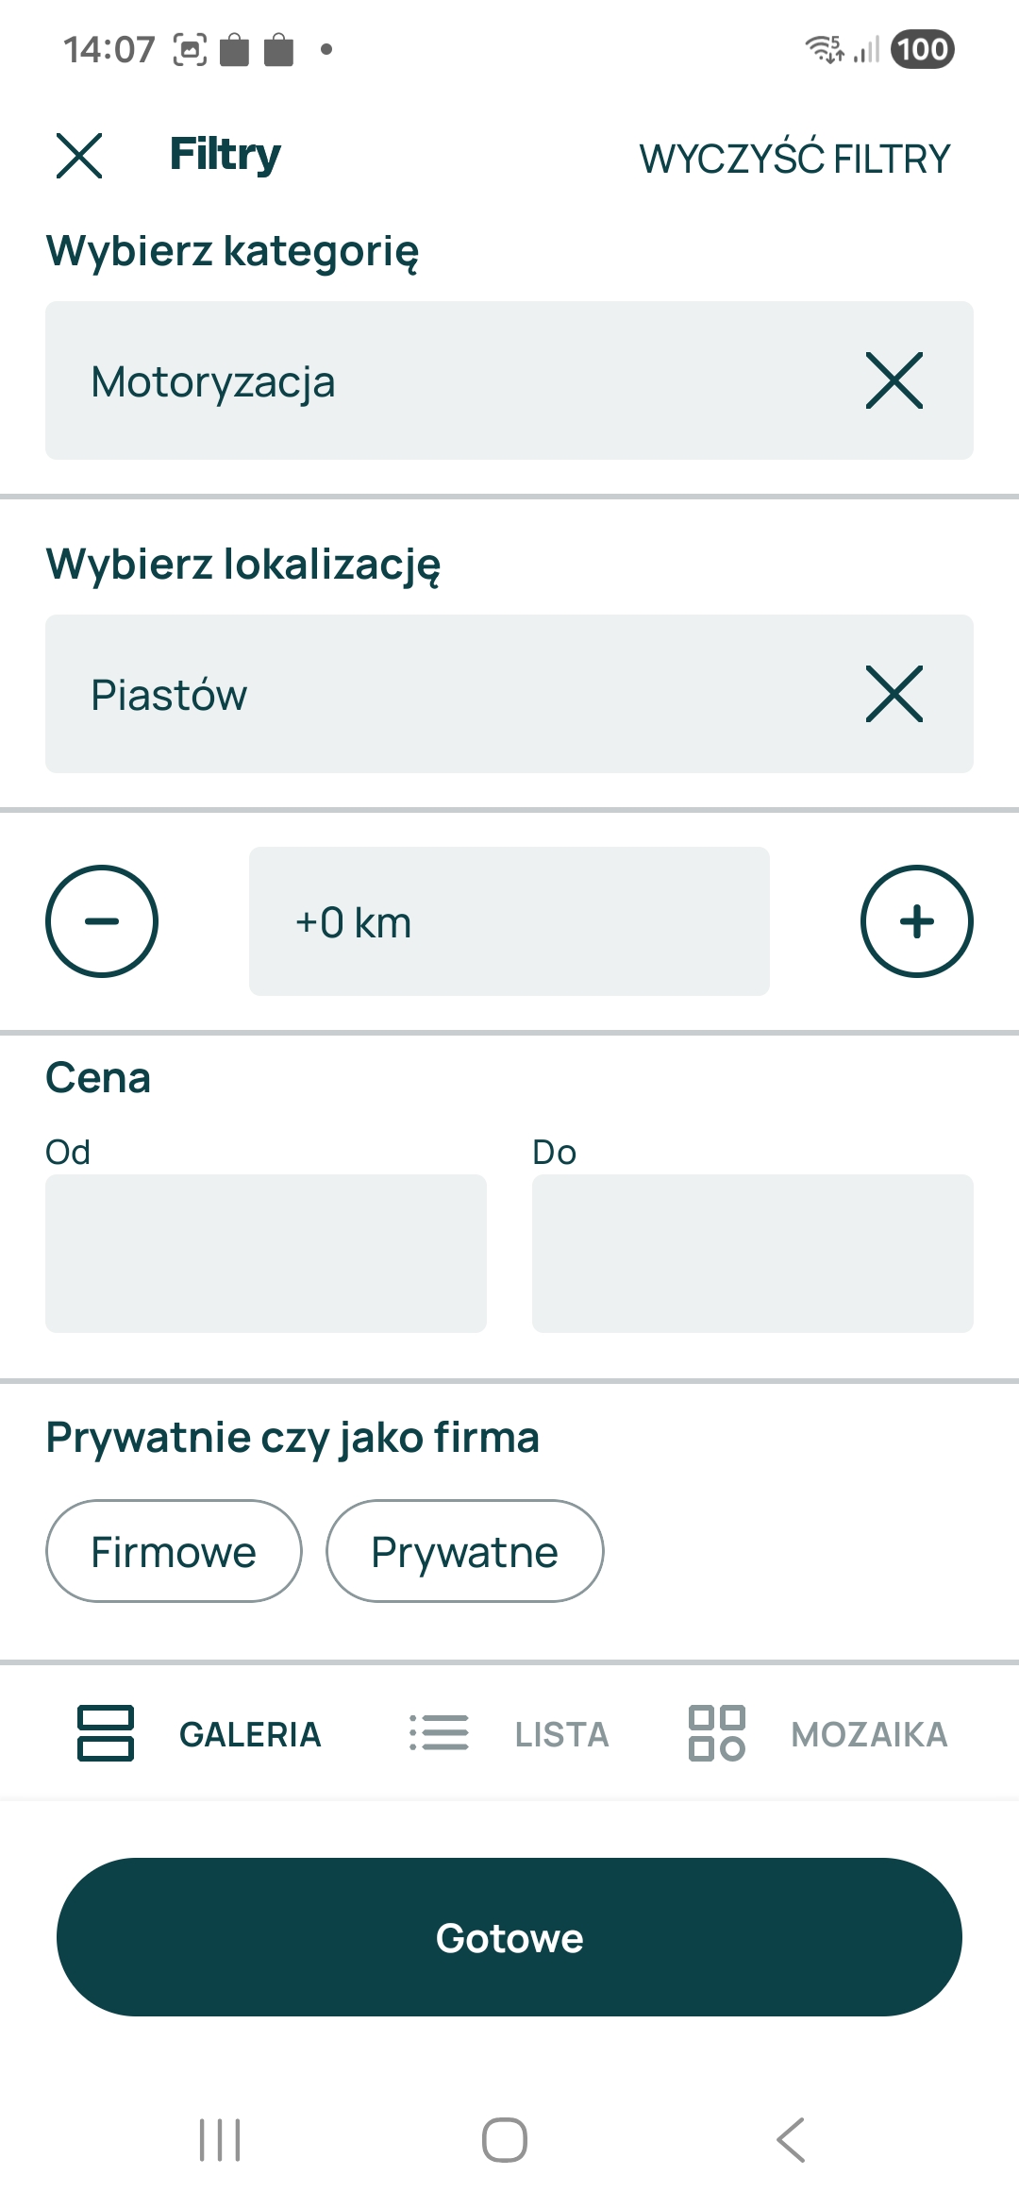Remove the Piastów location selection
This screenshot has height=2209, width=1019.
[x=894, y=695]
